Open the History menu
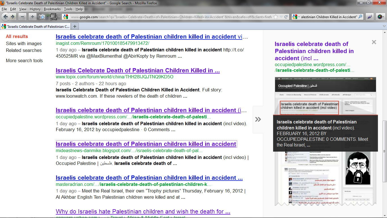Image resolution: width=387 pixels, height=218 pixels. 35,9
